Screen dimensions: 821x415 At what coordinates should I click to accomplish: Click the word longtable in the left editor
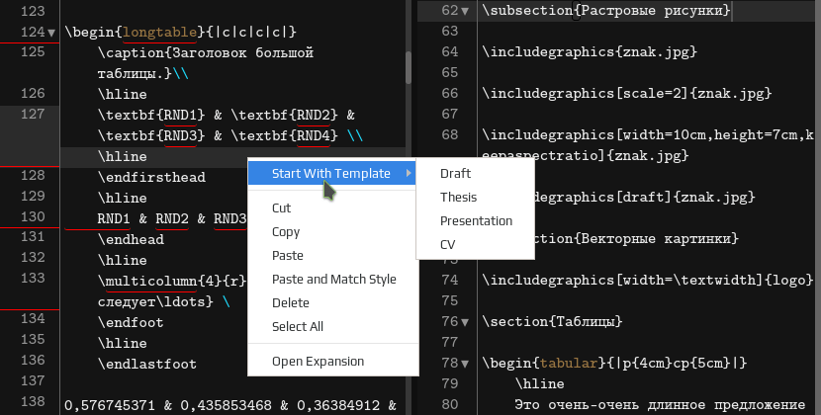pos(159,32)
